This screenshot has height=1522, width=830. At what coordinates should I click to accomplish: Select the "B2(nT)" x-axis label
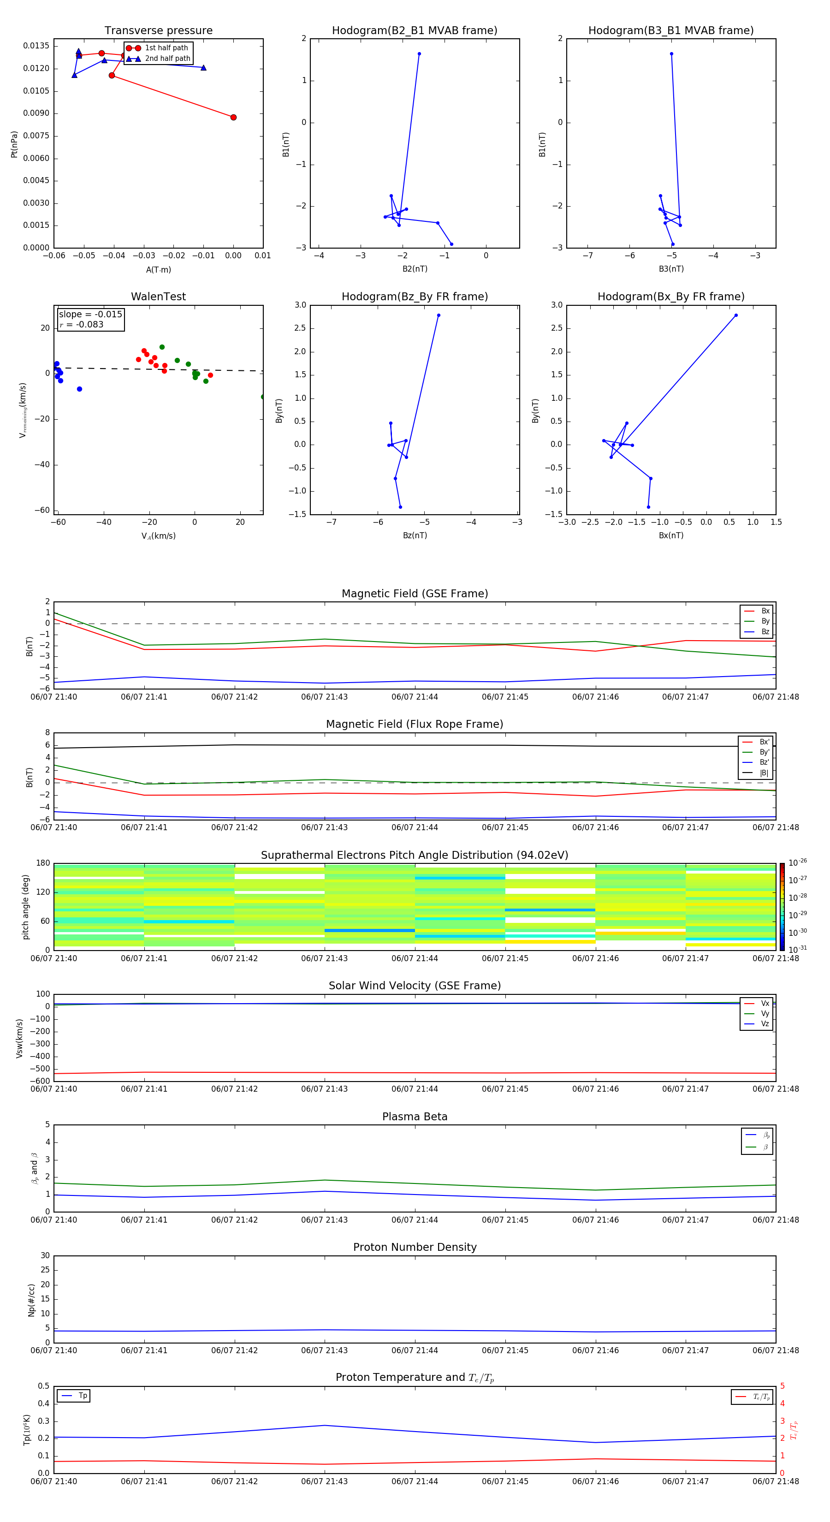[x=415, y=269]
